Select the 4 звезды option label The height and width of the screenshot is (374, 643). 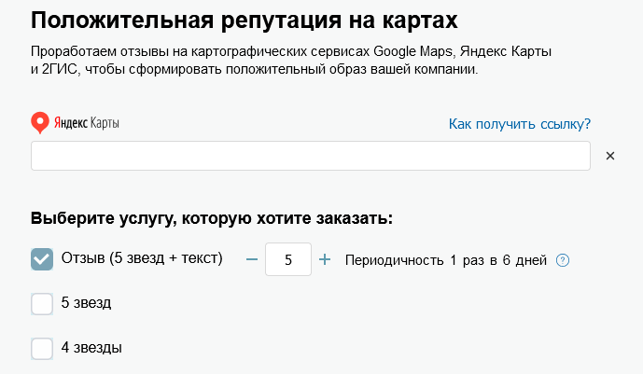(91, 347)
